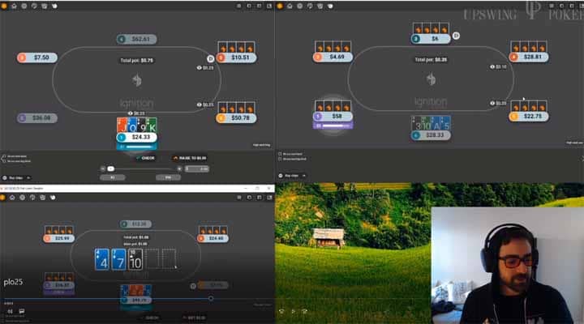
Task: Select the $22.75 player seat
Action: coord(529,117)
